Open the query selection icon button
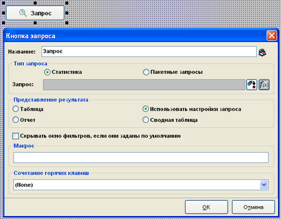Image resolution: width=281 pixels, height=219 pixels. click(x=252, y=84)
